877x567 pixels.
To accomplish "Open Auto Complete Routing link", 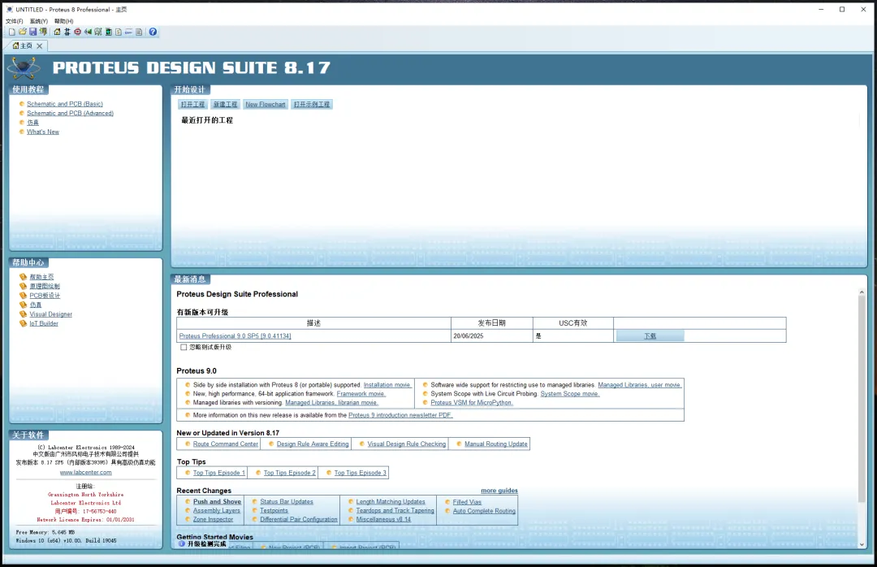I will pyautogui.click(x=484, y=511).
